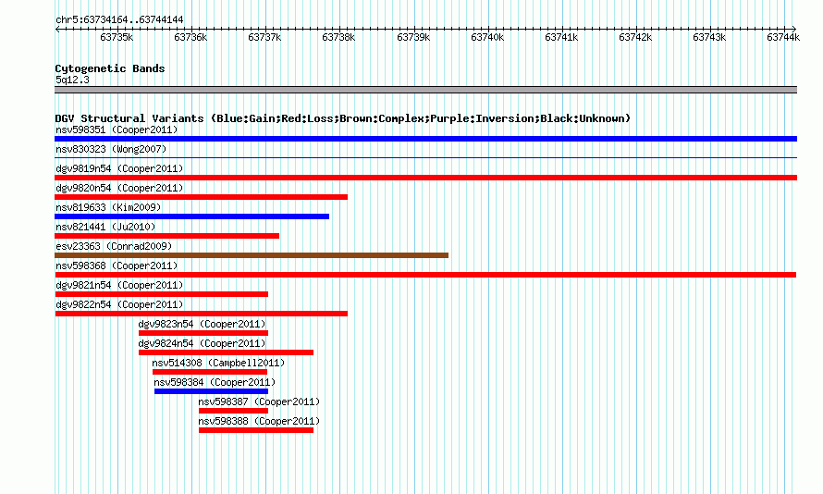Select the red dgv9824n54 loss bar
Viewport: 823px width, 494px height.
pos(226,352)
